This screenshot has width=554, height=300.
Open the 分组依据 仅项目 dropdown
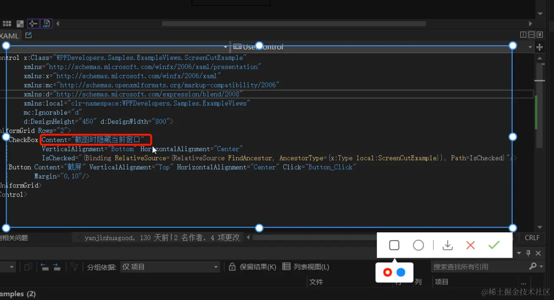click(170, 267)
